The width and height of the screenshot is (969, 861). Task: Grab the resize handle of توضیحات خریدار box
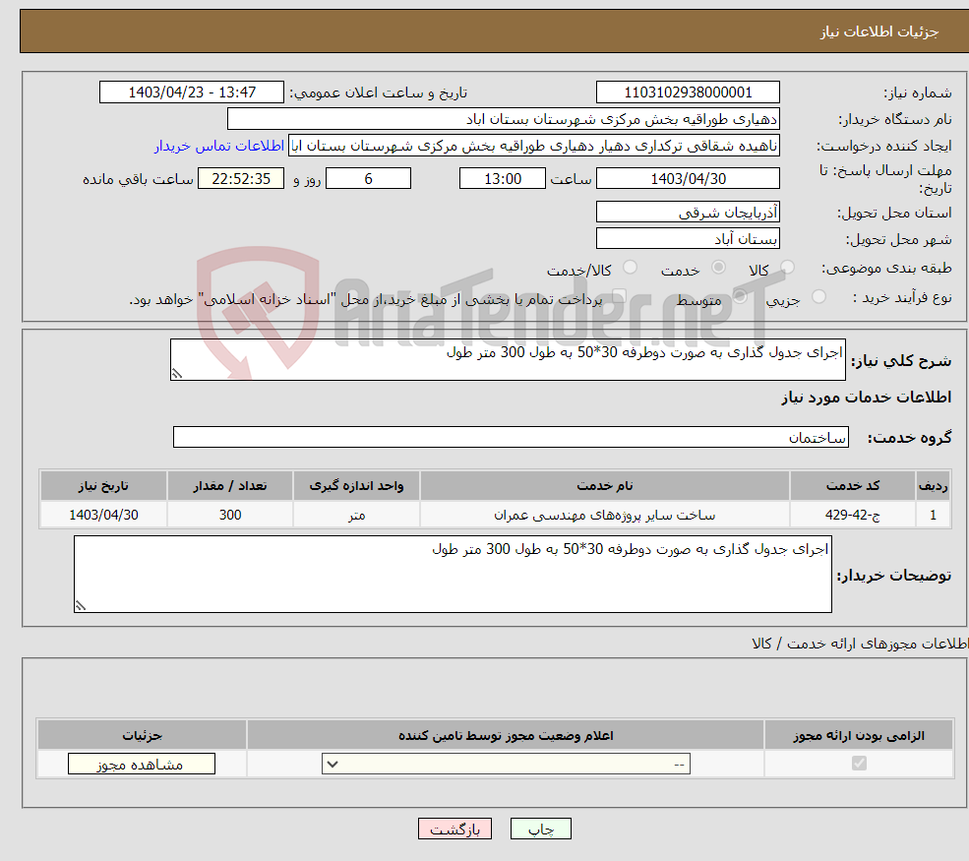[x=81, y=606]
